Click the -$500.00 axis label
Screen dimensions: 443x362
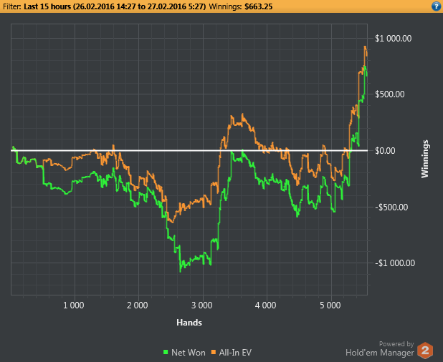tap(391, 207)
